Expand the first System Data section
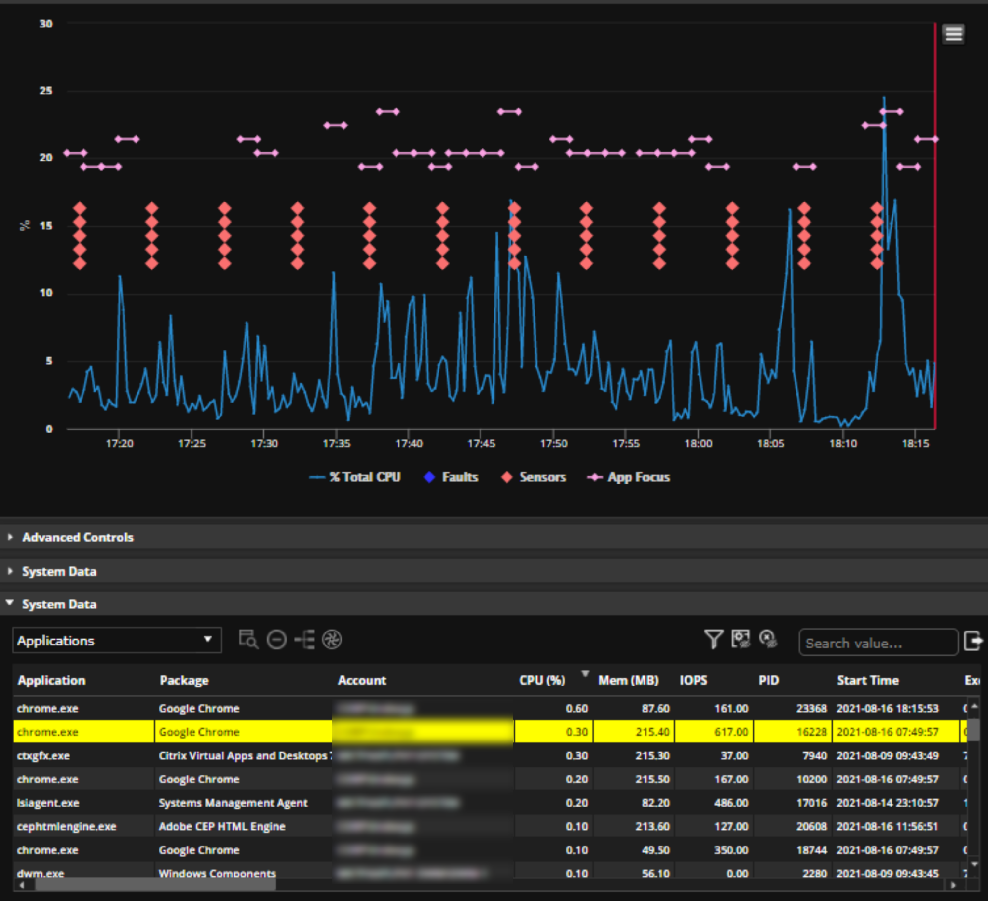 (x=59, y=571)
